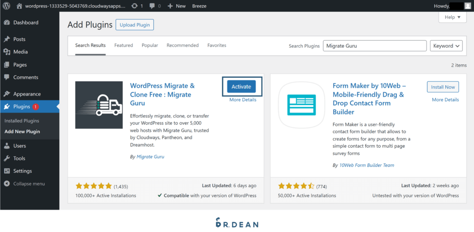Click the Media icon in the sidebar

coord(7,52)
